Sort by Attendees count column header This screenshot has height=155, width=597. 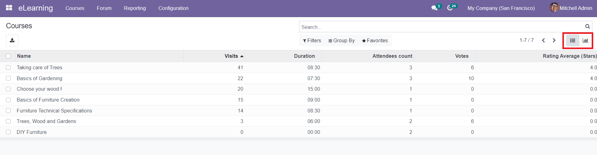click(392, 56)
